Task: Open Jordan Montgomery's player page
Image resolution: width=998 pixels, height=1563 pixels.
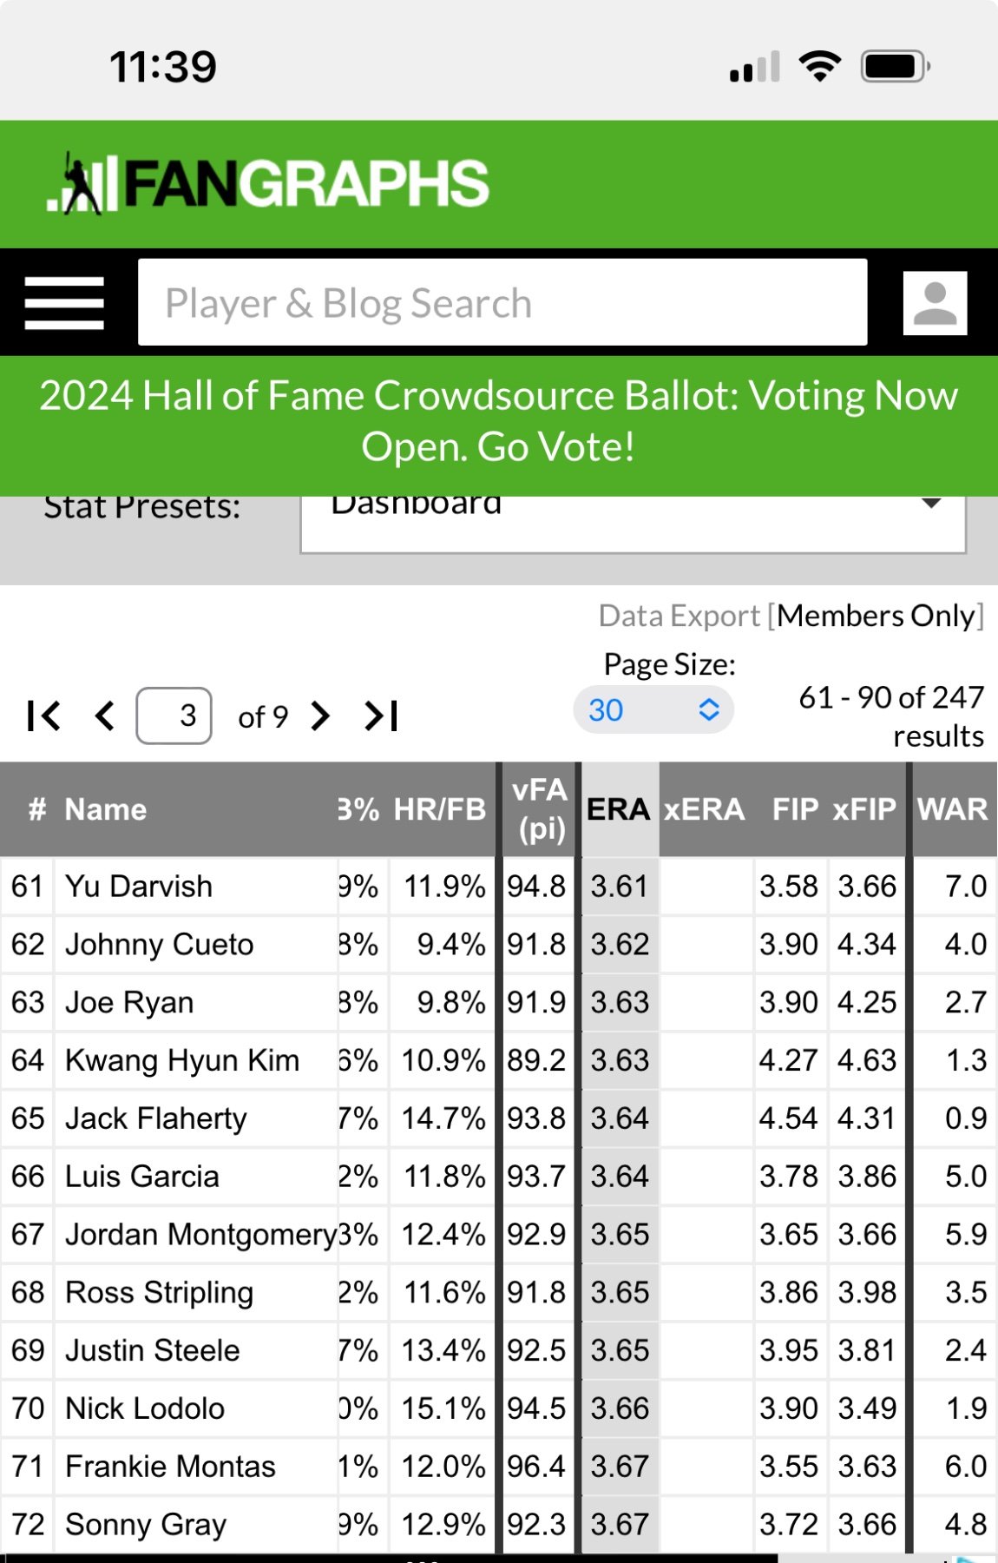Action: pos(200,1235)
